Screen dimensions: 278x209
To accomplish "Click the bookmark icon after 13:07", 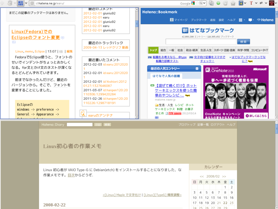I will click(61, 51).
